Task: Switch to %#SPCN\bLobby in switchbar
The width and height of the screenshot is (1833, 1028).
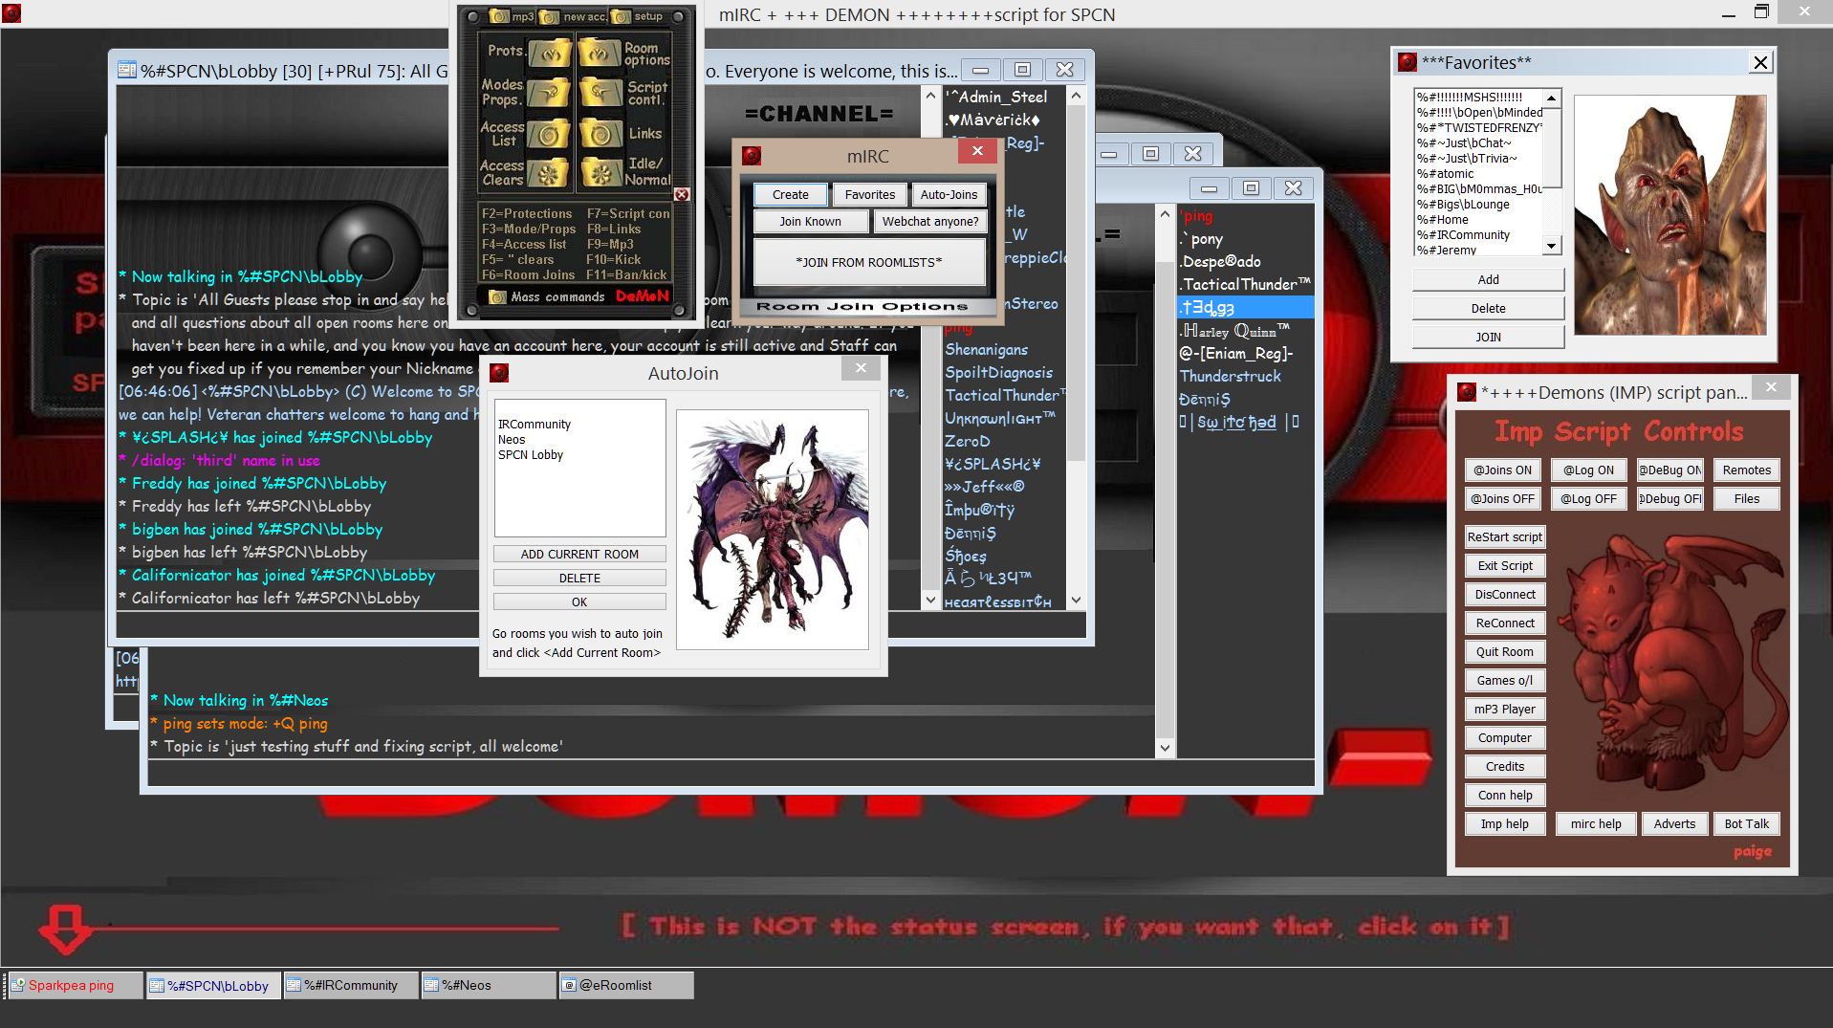Action: point(214,985)
